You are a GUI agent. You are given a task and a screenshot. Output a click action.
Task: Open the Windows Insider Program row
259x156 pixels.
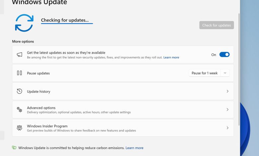pyautogui.click(x=123, y=128)
